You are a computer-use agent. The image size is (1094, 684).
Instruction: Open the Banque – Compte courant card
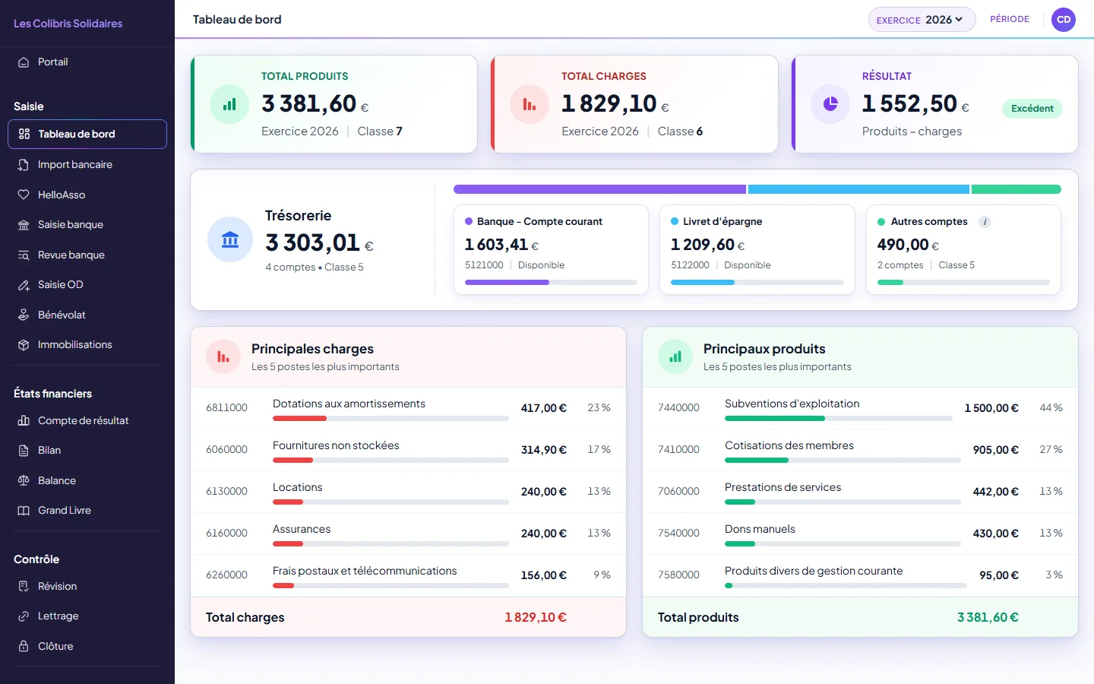pyautogui.click(x=551, y=249)
